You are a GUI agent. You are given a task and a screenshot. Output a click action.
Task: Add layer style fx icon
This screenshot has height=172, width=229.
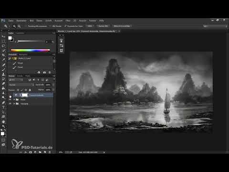pyautogui.click(x=26, y=152)
